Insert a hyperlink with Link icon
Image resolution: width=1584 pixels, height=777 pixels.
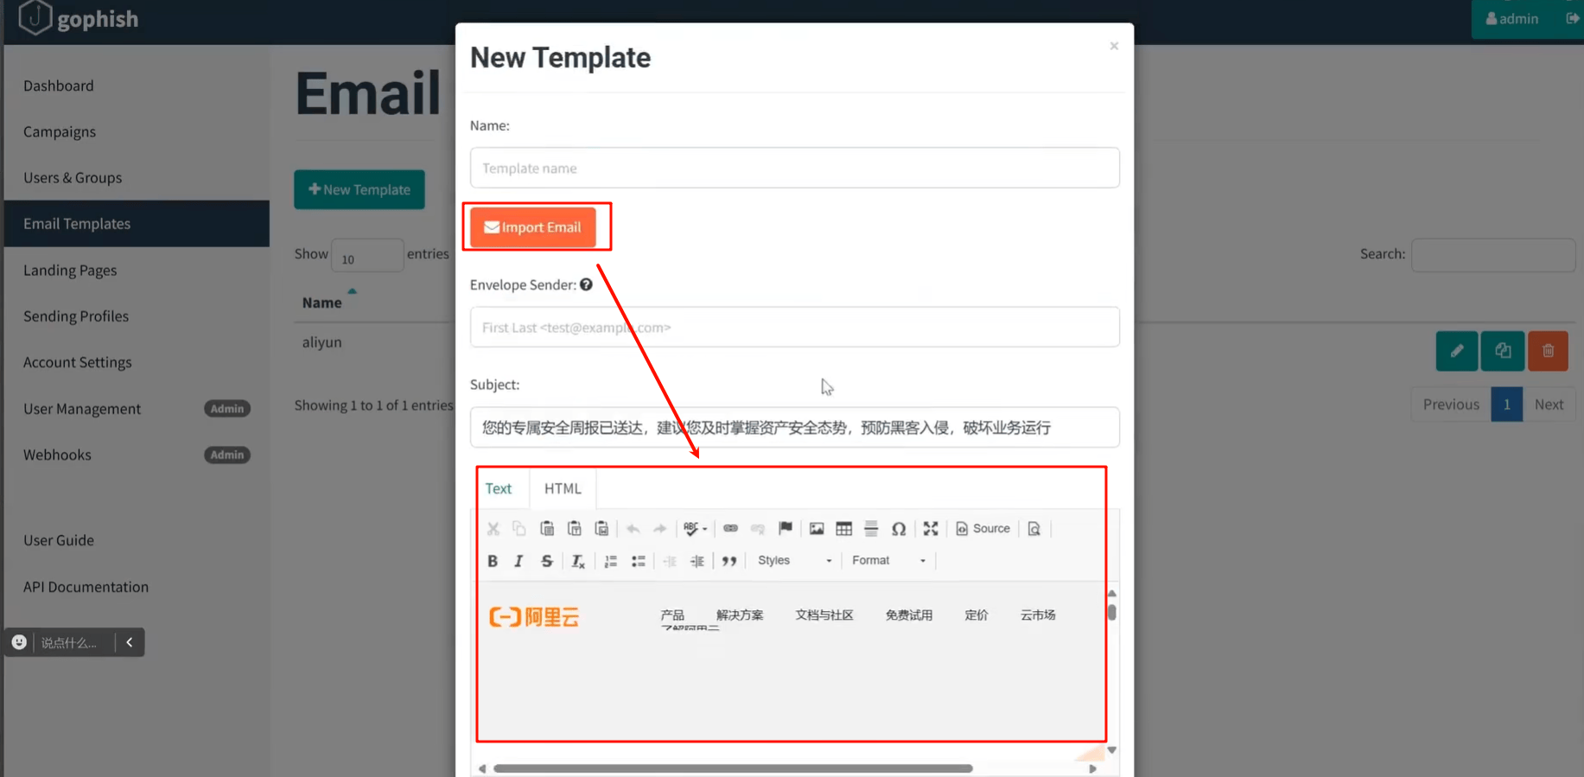(730, 528)
